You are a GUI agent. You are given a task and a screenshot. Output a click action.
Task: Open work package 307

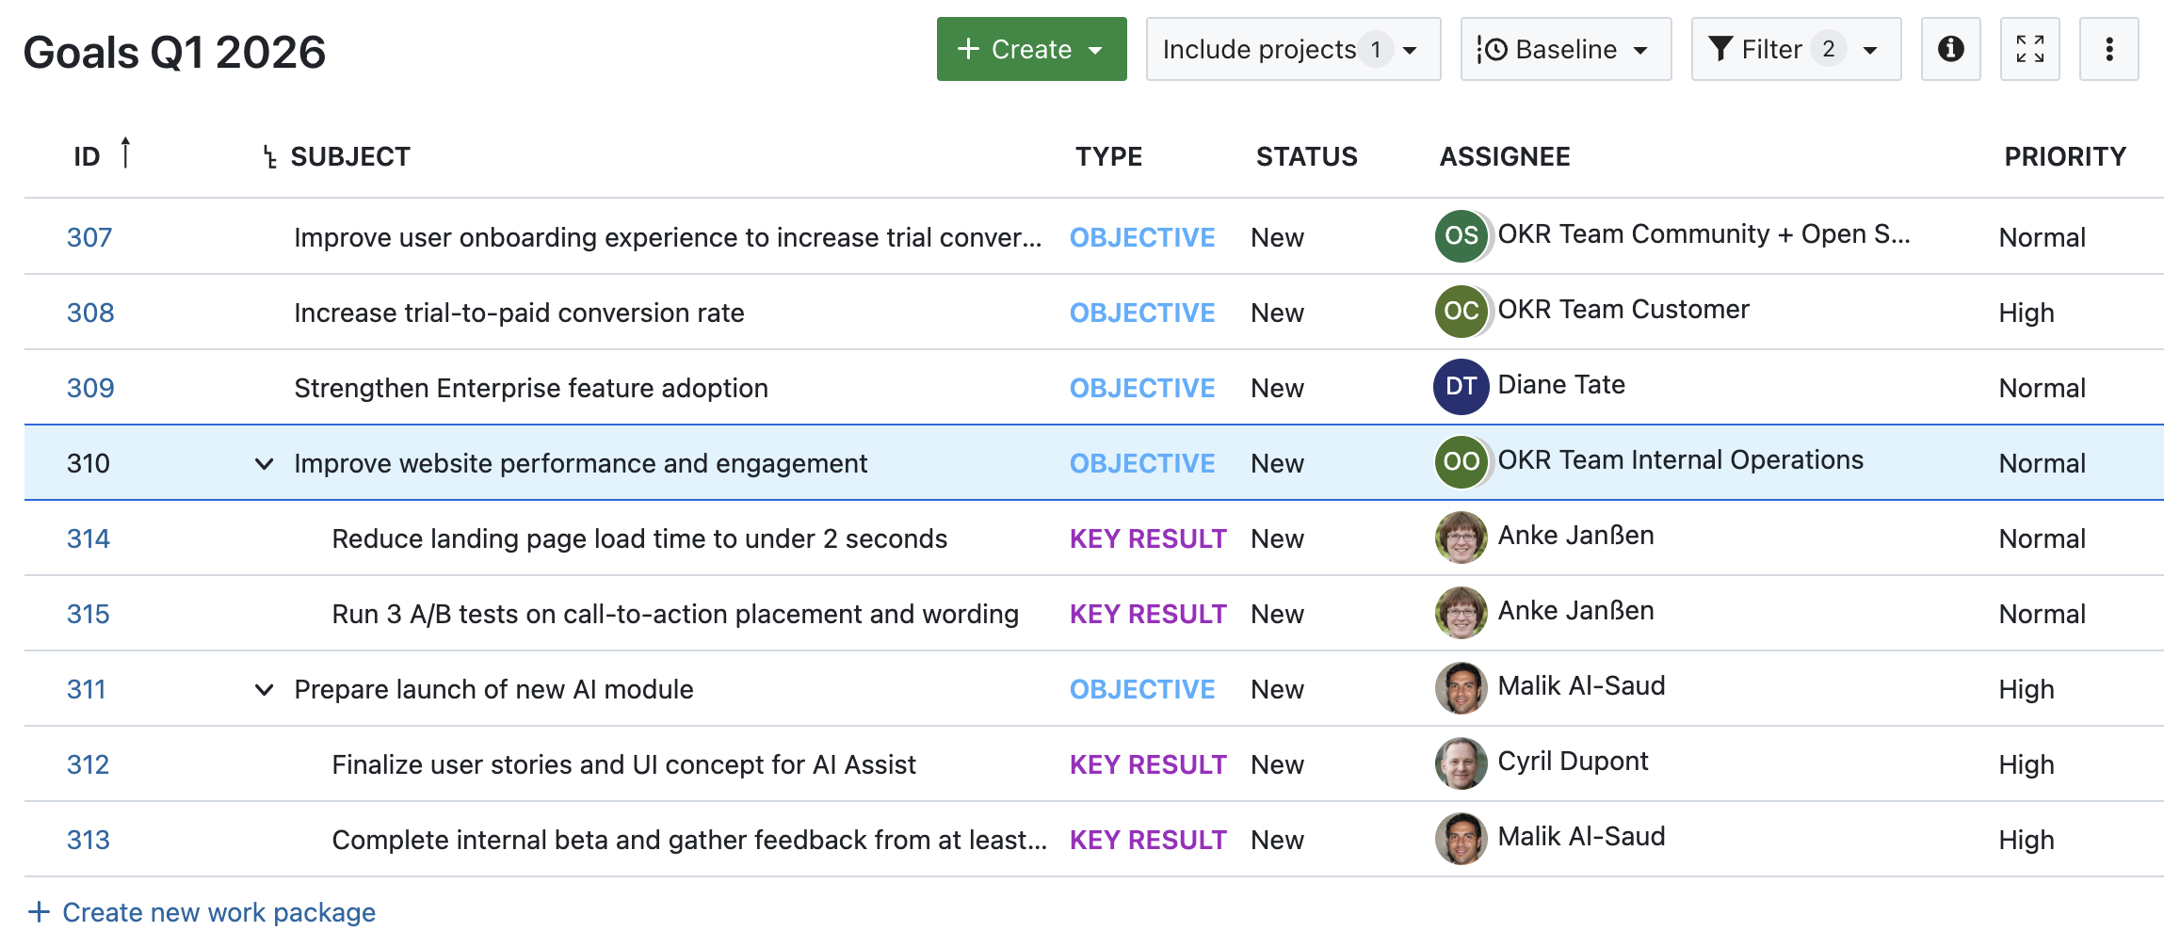89,237
